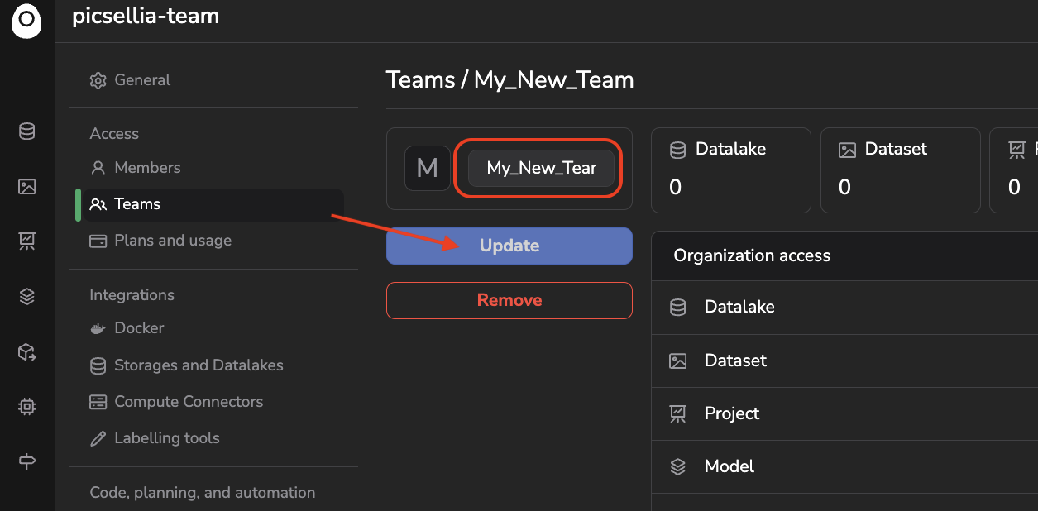
Task: Click the picsellia-team organization title
Action: (x=146, y=16)
